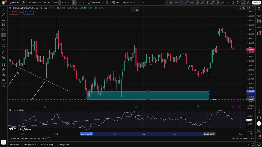This screenshot has width=262, height=147.
Task: Open the Object tree layers icon
Action: coord(259,27)
